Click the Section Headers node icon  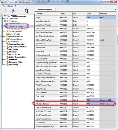(x=8, y=31)
